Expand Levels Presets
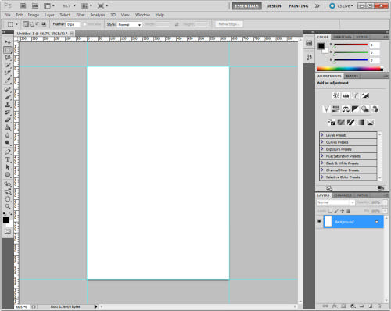Screen dimensions: 391x311 pos(322,135)
